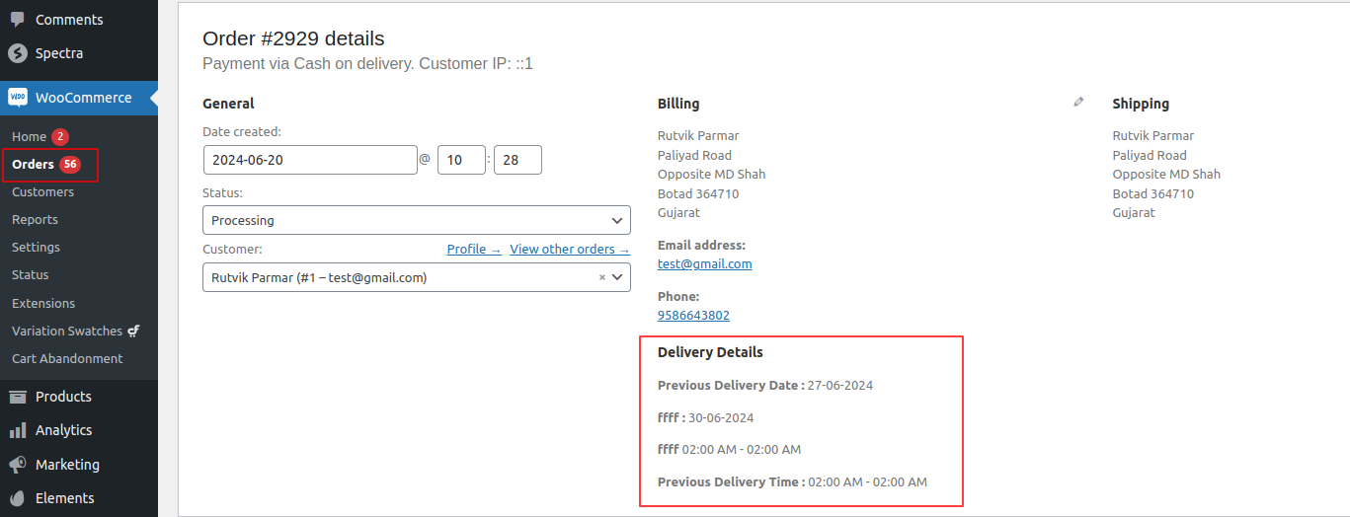Open the WooCommerce Status page
Image resolution: width=1350 pixels, height=517 pixels.
[x=30, y=274]
